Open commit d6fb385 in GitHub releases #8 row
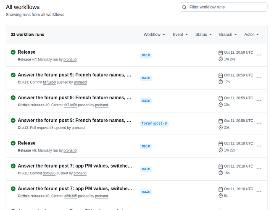Viewport: 274px width, 210px height. pyautogui.click(x=71, y=196)
